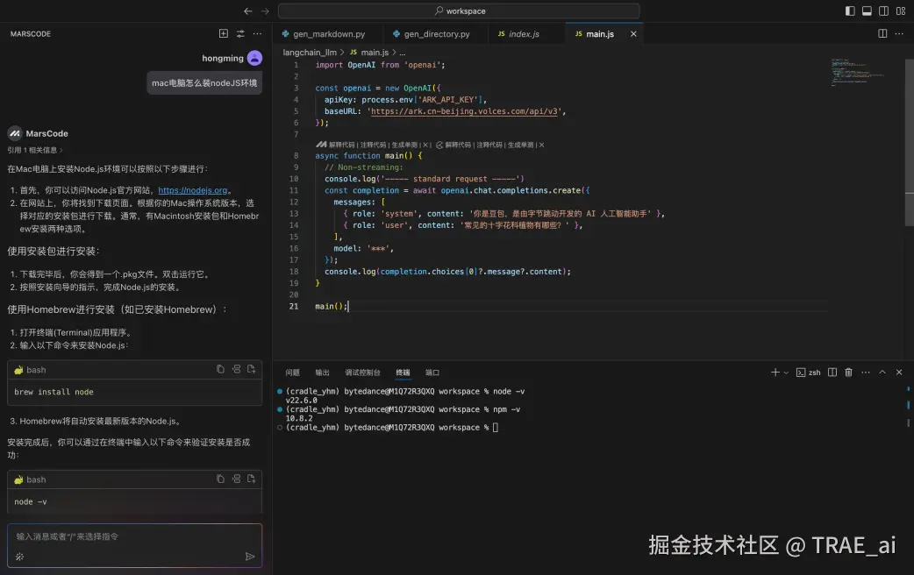The width and height of the screenshot is (914, 575).
Task: Open more actions in MarsCode panel header
Action: pos(257,34)
